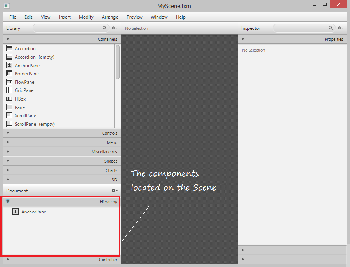The height and width of the screenshot is (267, 350).
Task: Click the Scene Builder icon in title bar
Action: [7, 5]
